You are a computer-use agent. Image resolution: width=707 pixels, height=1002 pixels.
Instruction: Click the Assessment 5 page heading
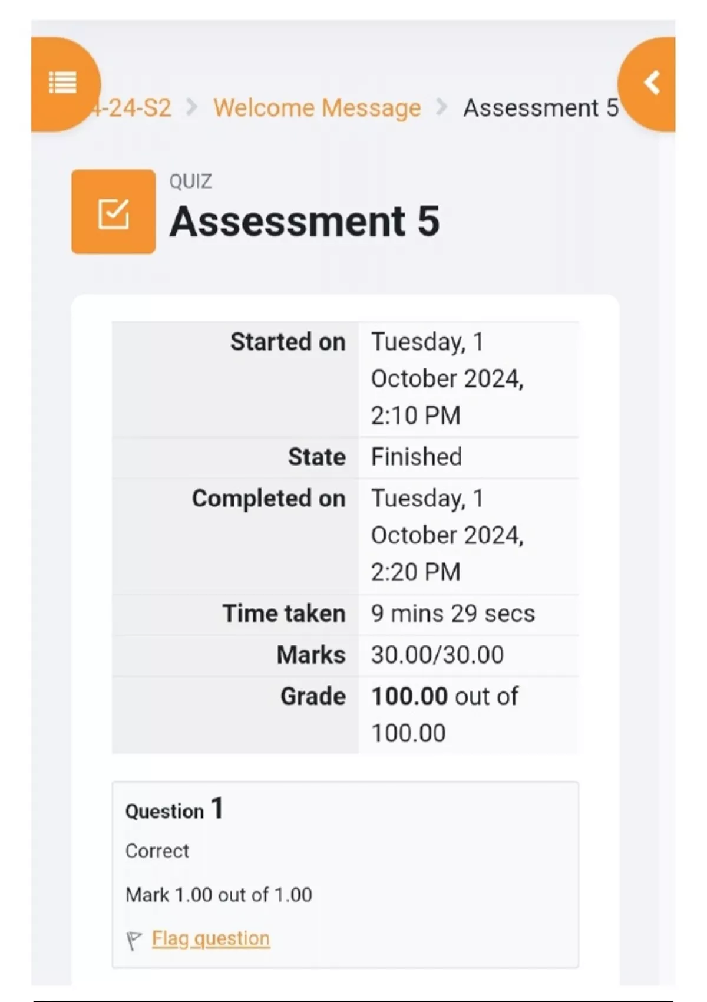(305, 222)
